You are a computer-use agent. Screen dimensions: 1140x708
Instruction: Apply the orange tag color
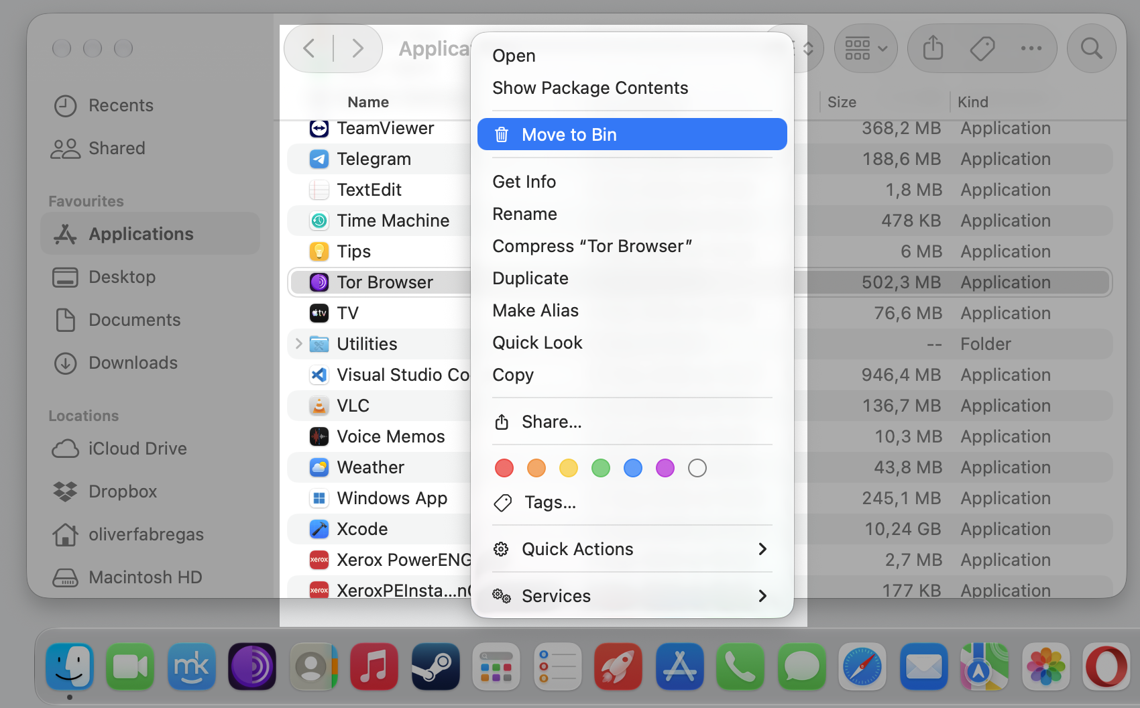536,468
